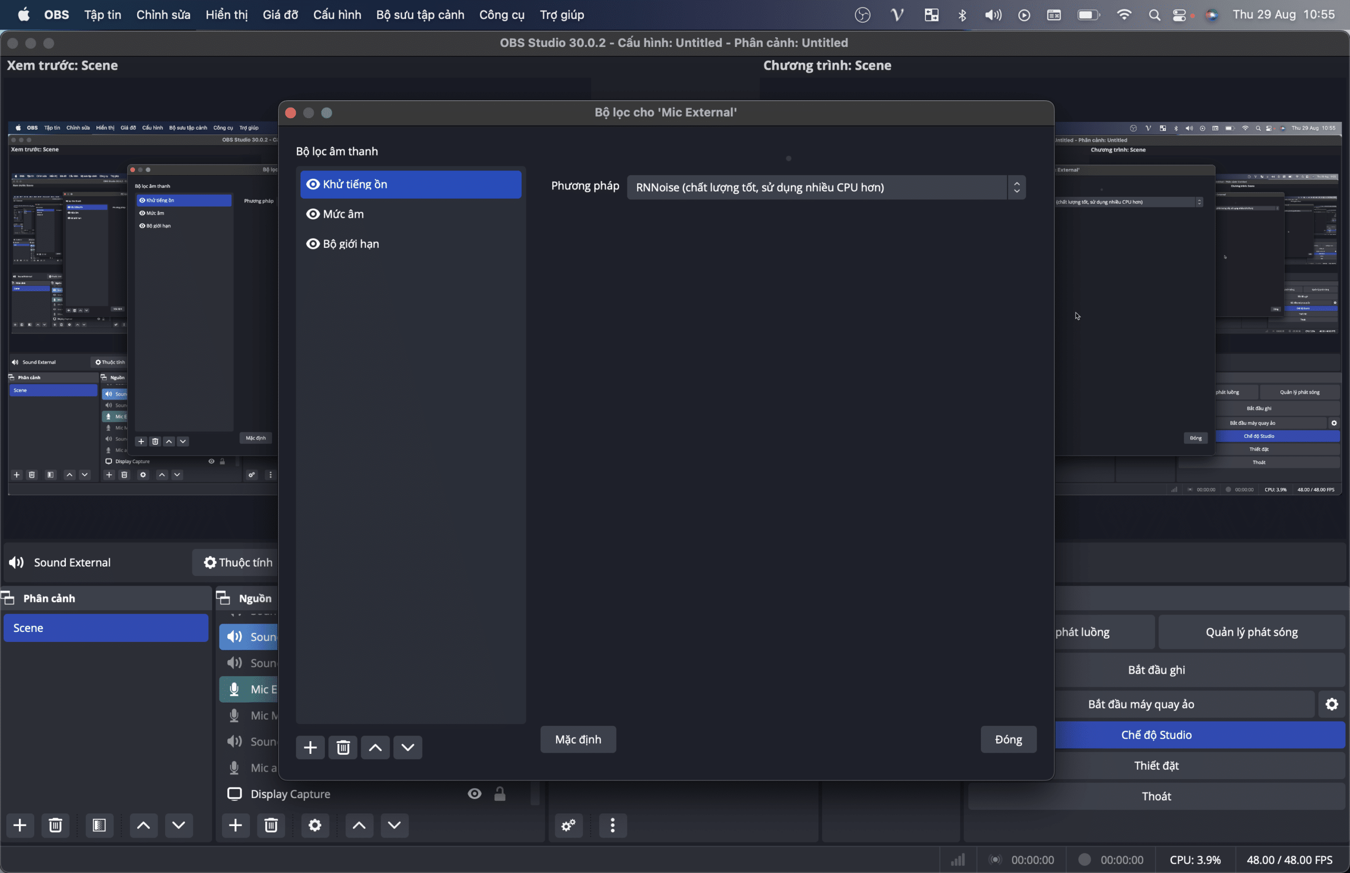The height and width of the screenshot is (873, 1350).
Task: Toggle visibility of Bộ giới hạn filter
Action: (313, 244)
